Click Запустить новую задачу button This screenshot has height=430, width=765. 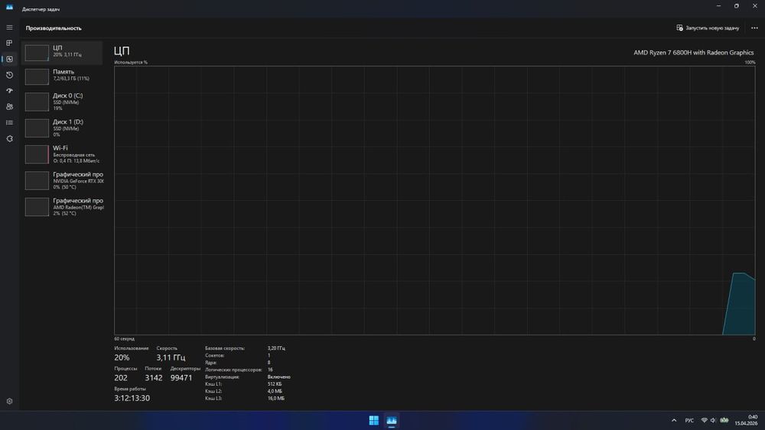click(x=708, y=27)
